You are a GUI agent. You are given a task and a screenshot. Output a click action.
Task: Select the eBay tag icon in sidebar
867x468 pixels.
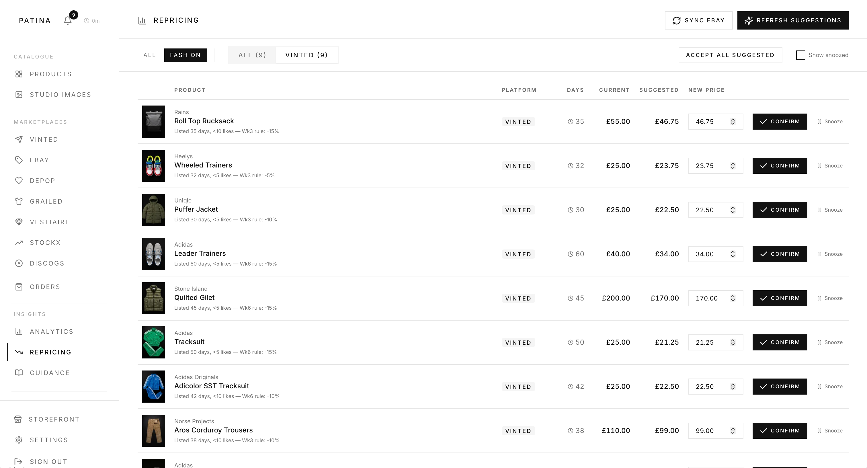[19, 160]
